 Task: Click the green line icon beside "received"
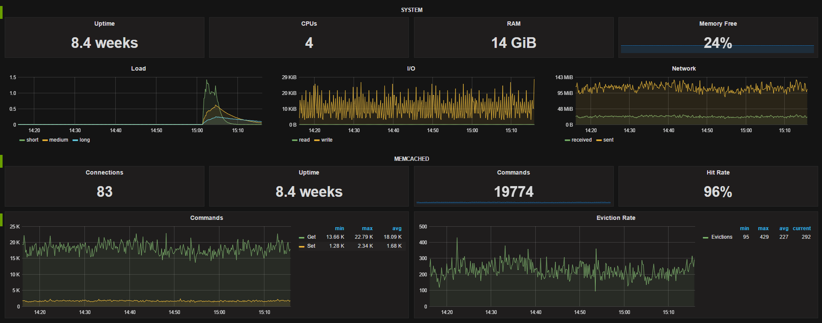tap(567, 140)
